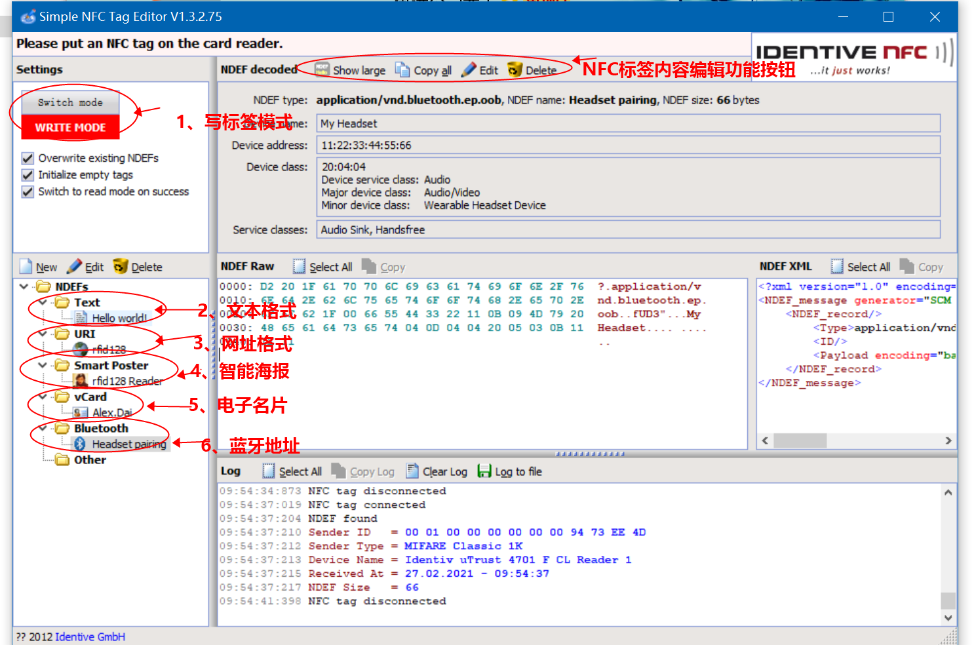
Task: Create a New NDEF entry
Action: tap(39, 267)
